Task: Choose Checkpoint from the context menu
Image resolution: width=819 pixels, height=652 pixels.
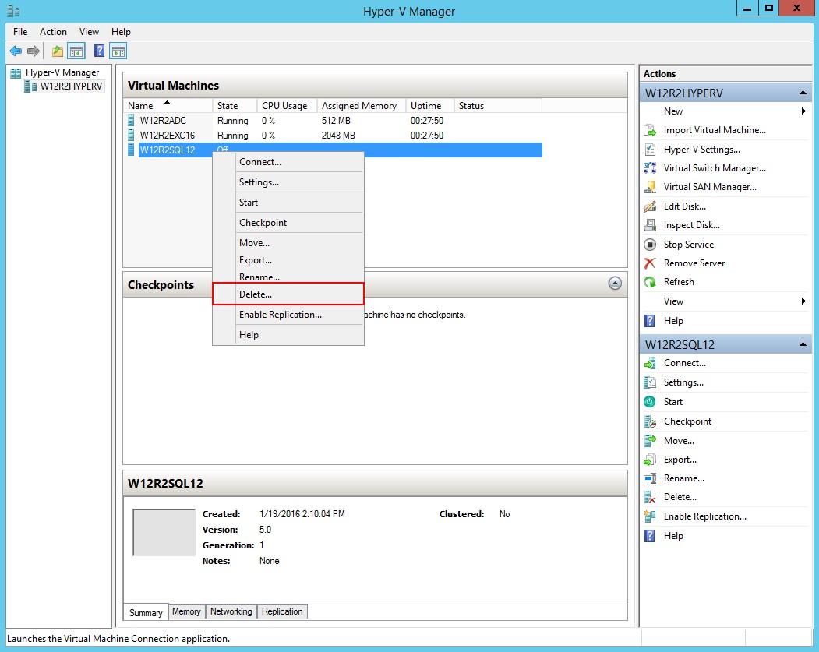Action: point(288,222)
